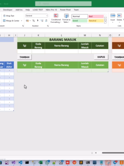Click the light green Jumlah Masuk table header

pyautogui.click(x=85, y=65)
